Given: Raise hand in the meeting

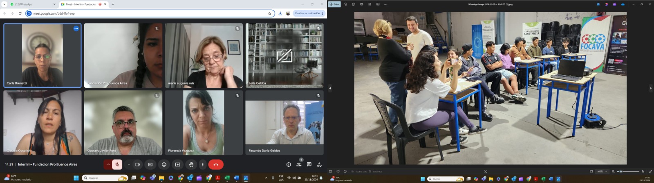Looking at the screenshot, I should [191, 165].
